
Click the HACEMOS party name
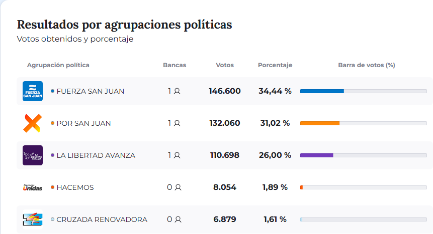pos(75,187)
